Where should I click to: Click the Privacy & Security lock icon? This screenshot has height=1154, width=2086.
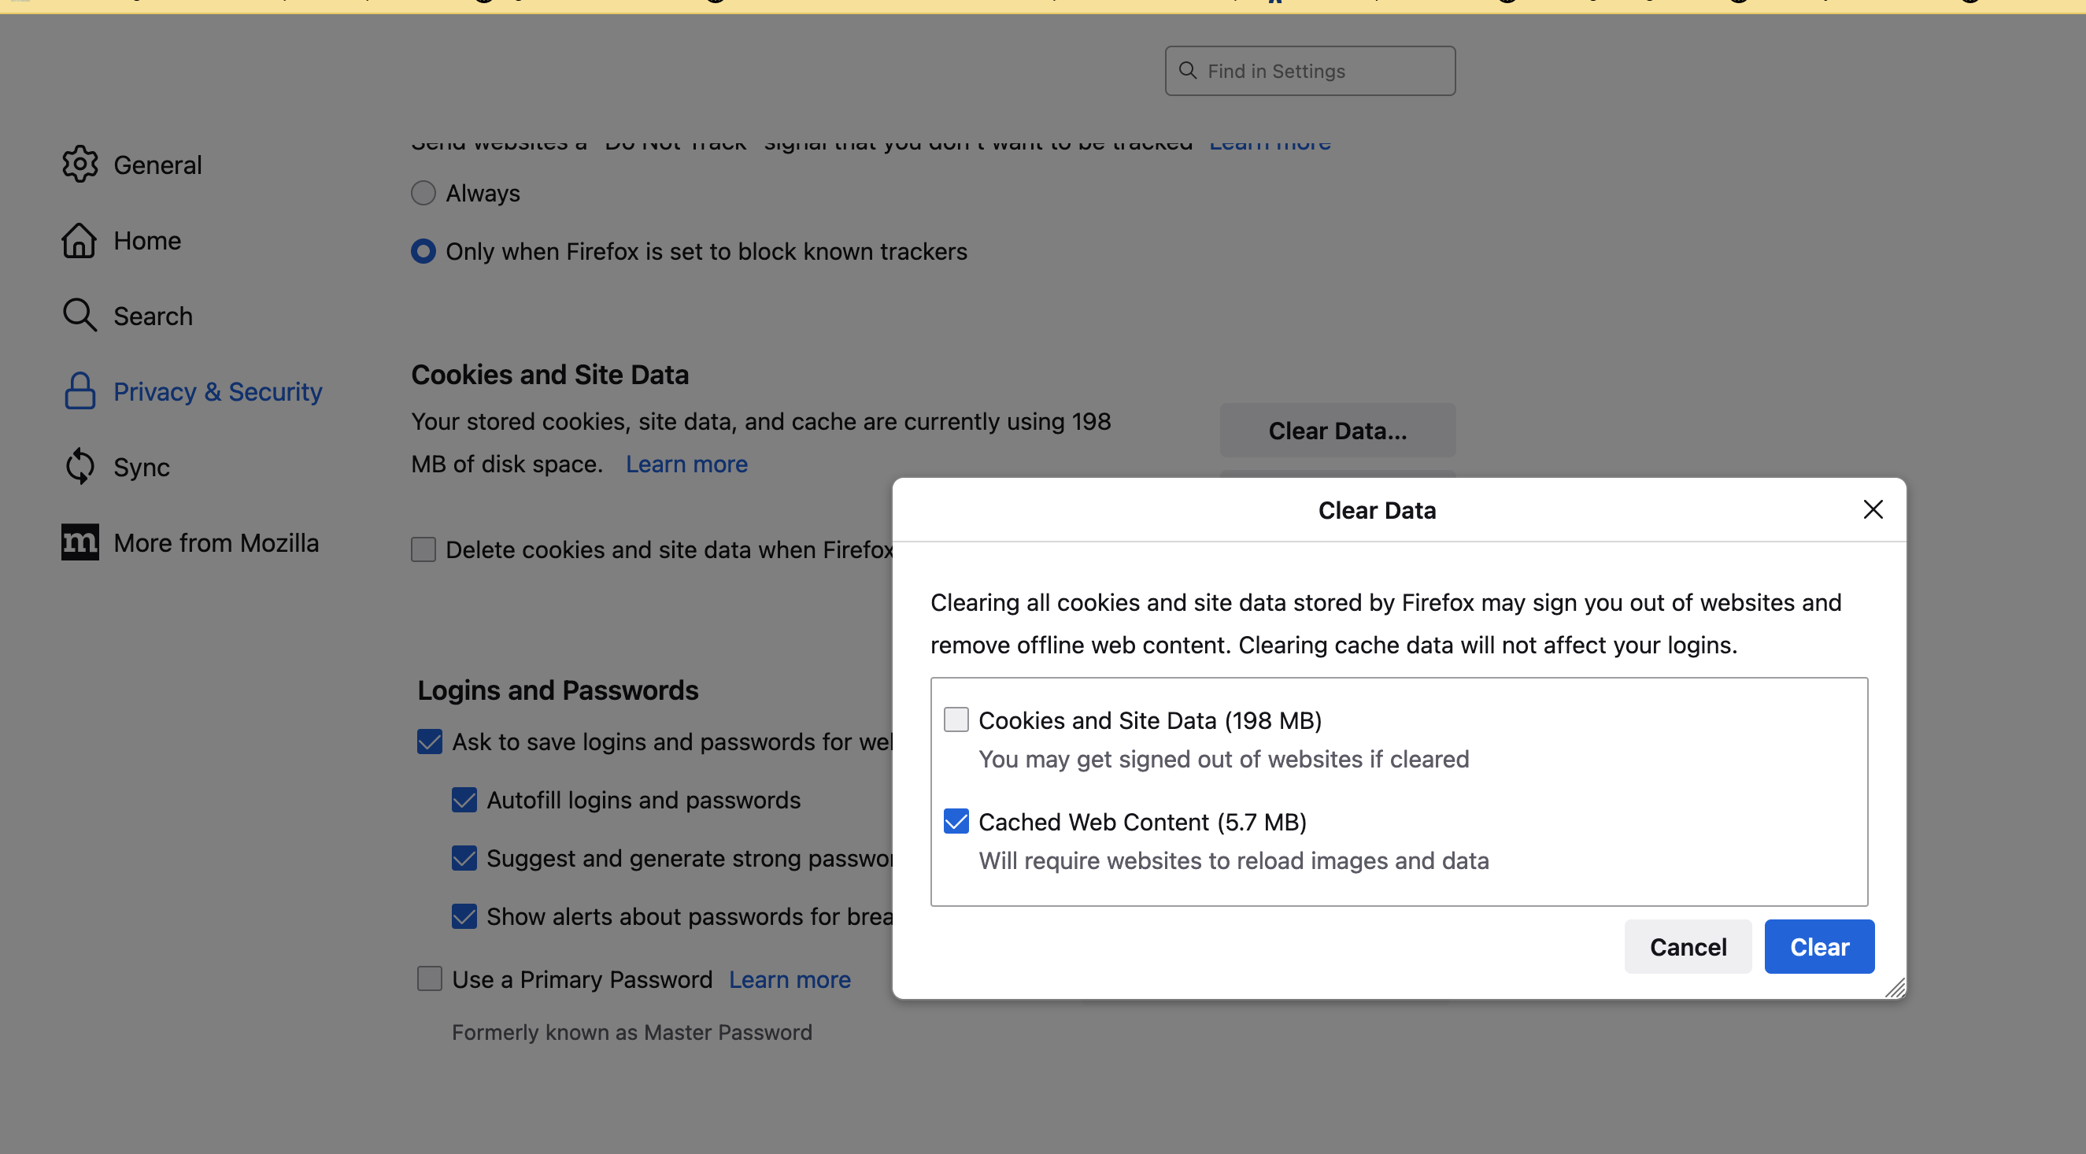(80, 391)
